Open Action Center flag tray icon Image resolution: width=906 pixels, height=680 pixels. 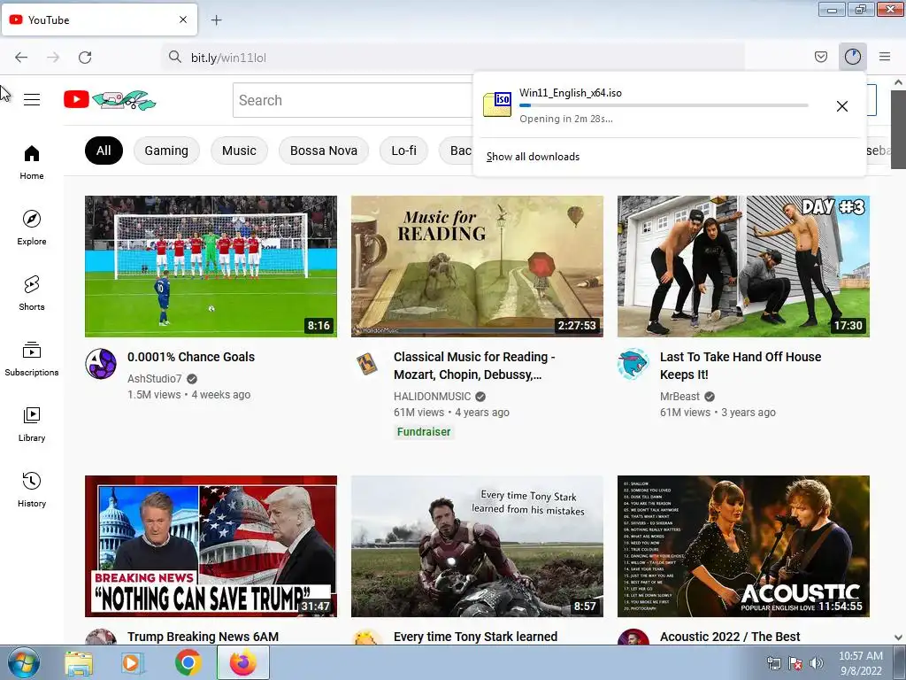(795, 663)
